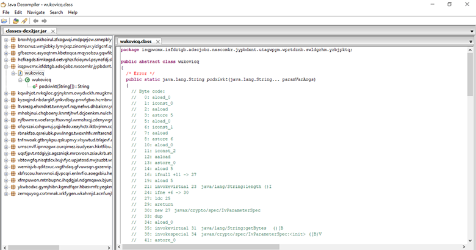This screenshot has width=476, height=250.
Task: Expand the bnxvhlyg.nkhoirul package node
Action: coord(5,40)
